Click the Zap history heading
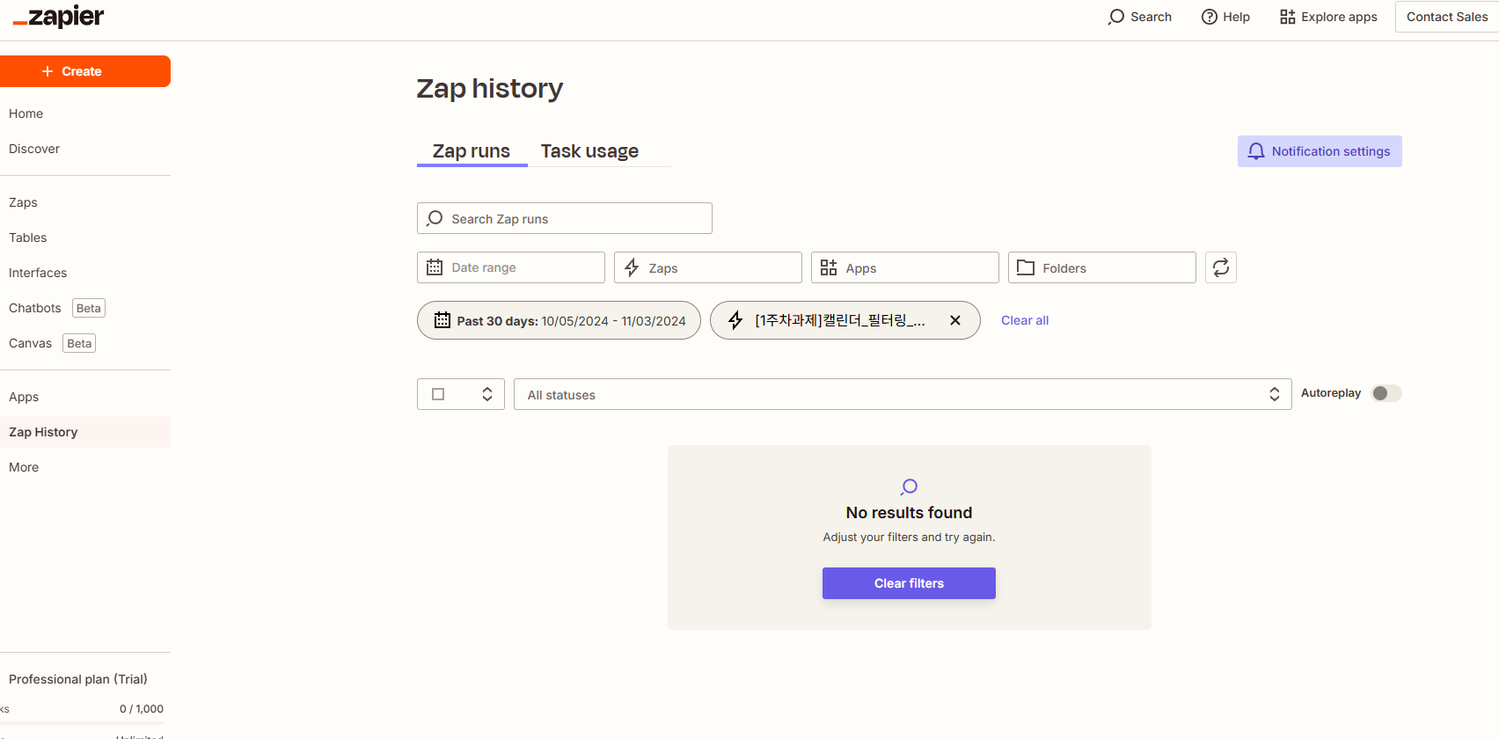The image size is (1499, 739). tap(490, 88)
